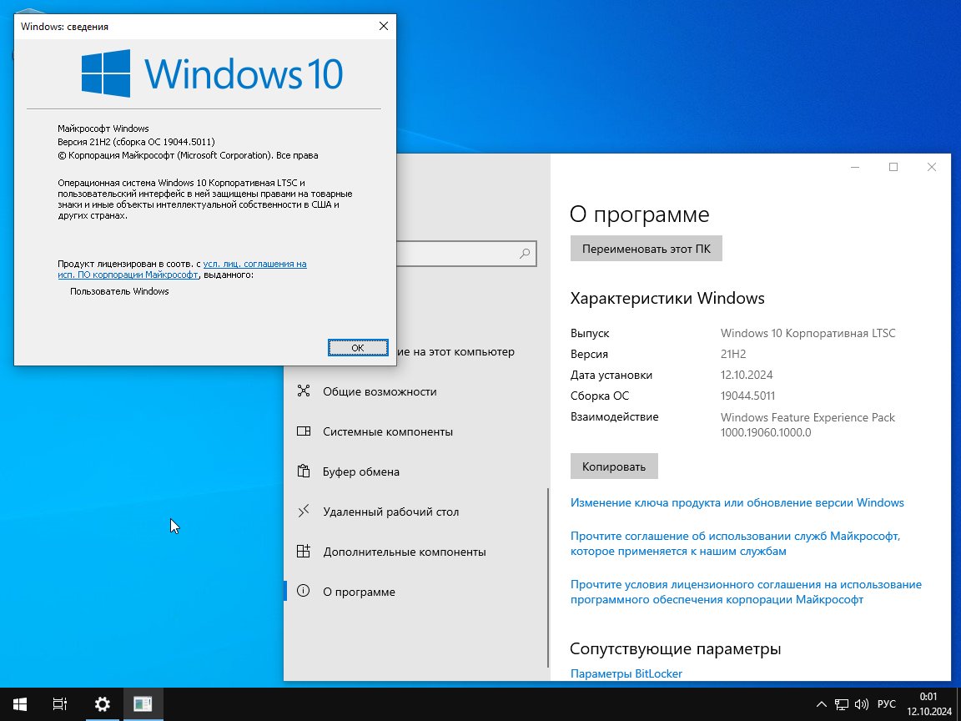The image size is (961, 721).
Task: Select the 19044.5011 build value in Settings
Action: (x=747, y=396)
